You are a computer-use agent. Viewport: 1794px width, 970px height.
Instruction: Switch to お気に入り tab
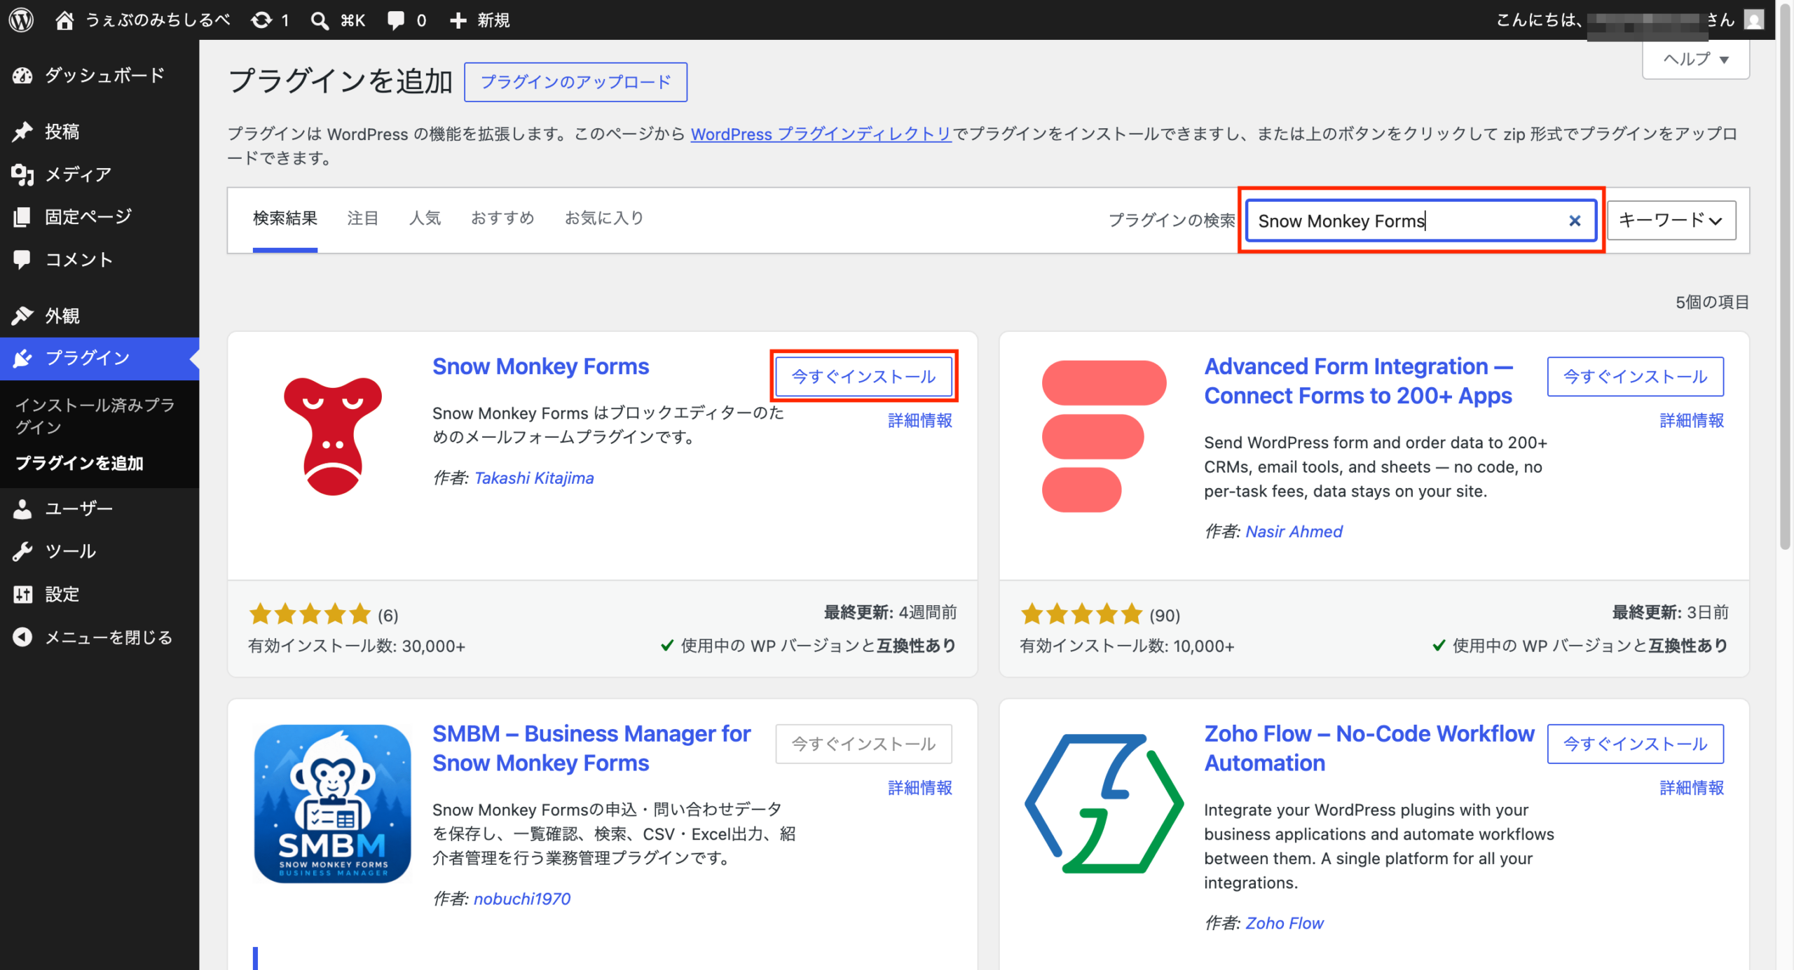click(604, 219)
